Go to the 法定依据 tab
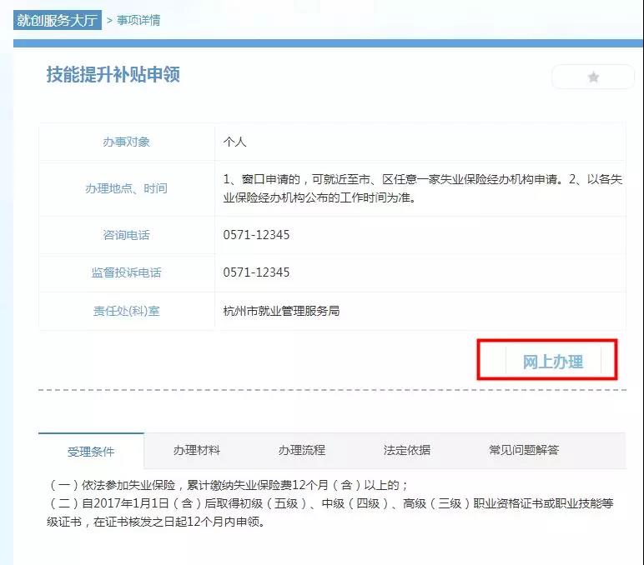 point(407,450)
